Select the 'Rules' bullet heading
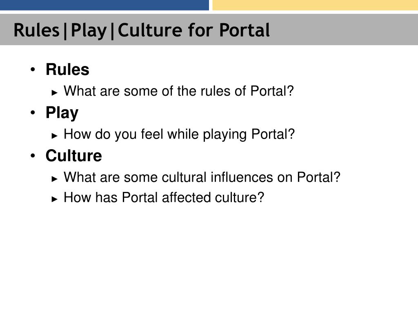Image resolution: width=418 pixels, height=313 pixels. point(67,70)
